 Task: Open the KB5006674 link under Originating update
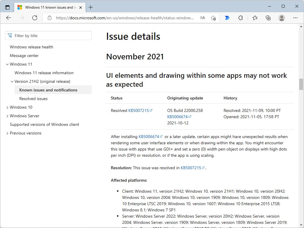[179, 117]
